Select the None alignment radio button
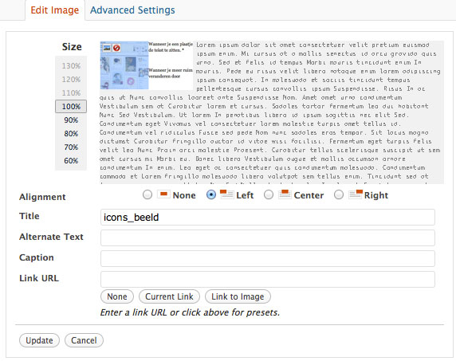The image size is (456, 361). pos(147,194)
